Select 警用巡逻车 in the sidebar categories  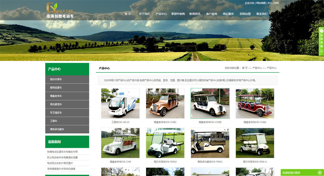tap(67, 88)
